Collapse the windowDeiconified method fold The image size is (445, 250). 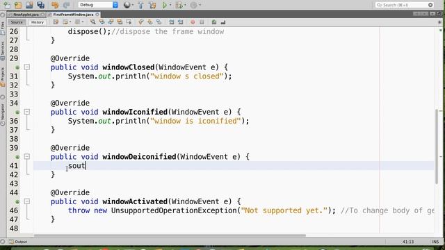pos(27,157)
